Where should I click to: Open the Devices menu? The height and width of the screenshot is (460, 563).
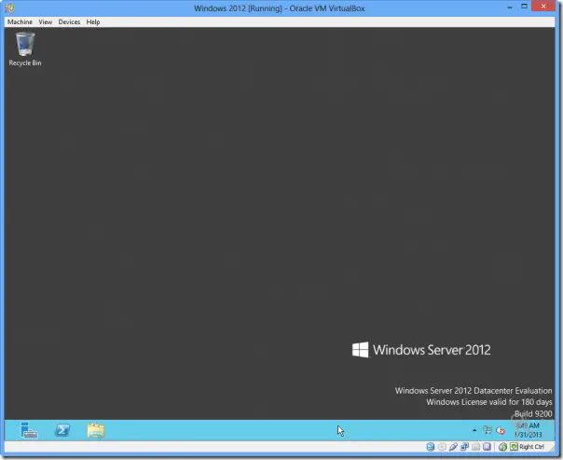pyautogui.click(x=69, y=21)
